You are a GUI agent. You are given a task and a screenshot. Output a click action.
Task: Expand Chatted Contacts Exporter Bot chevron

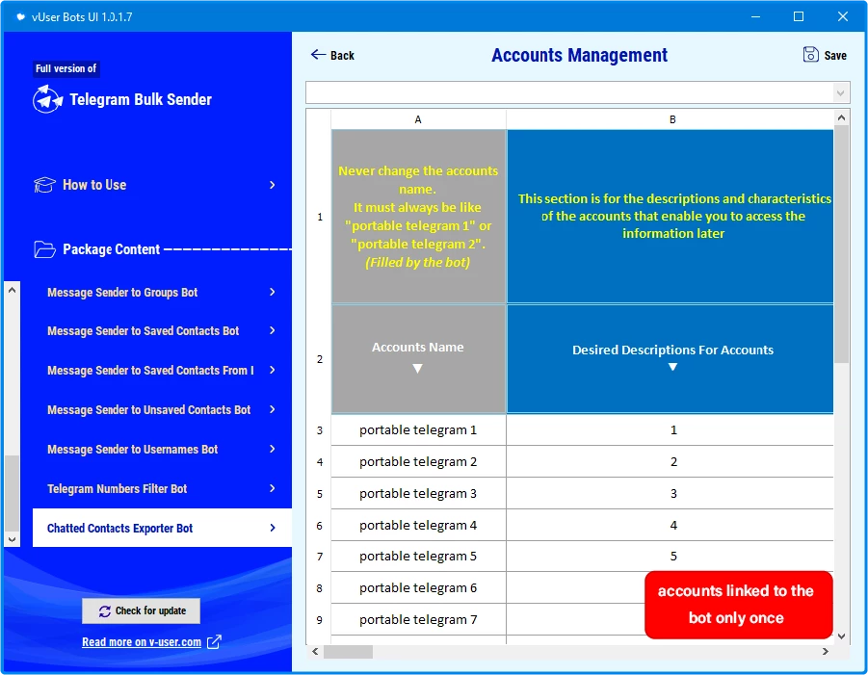point(272,528)
